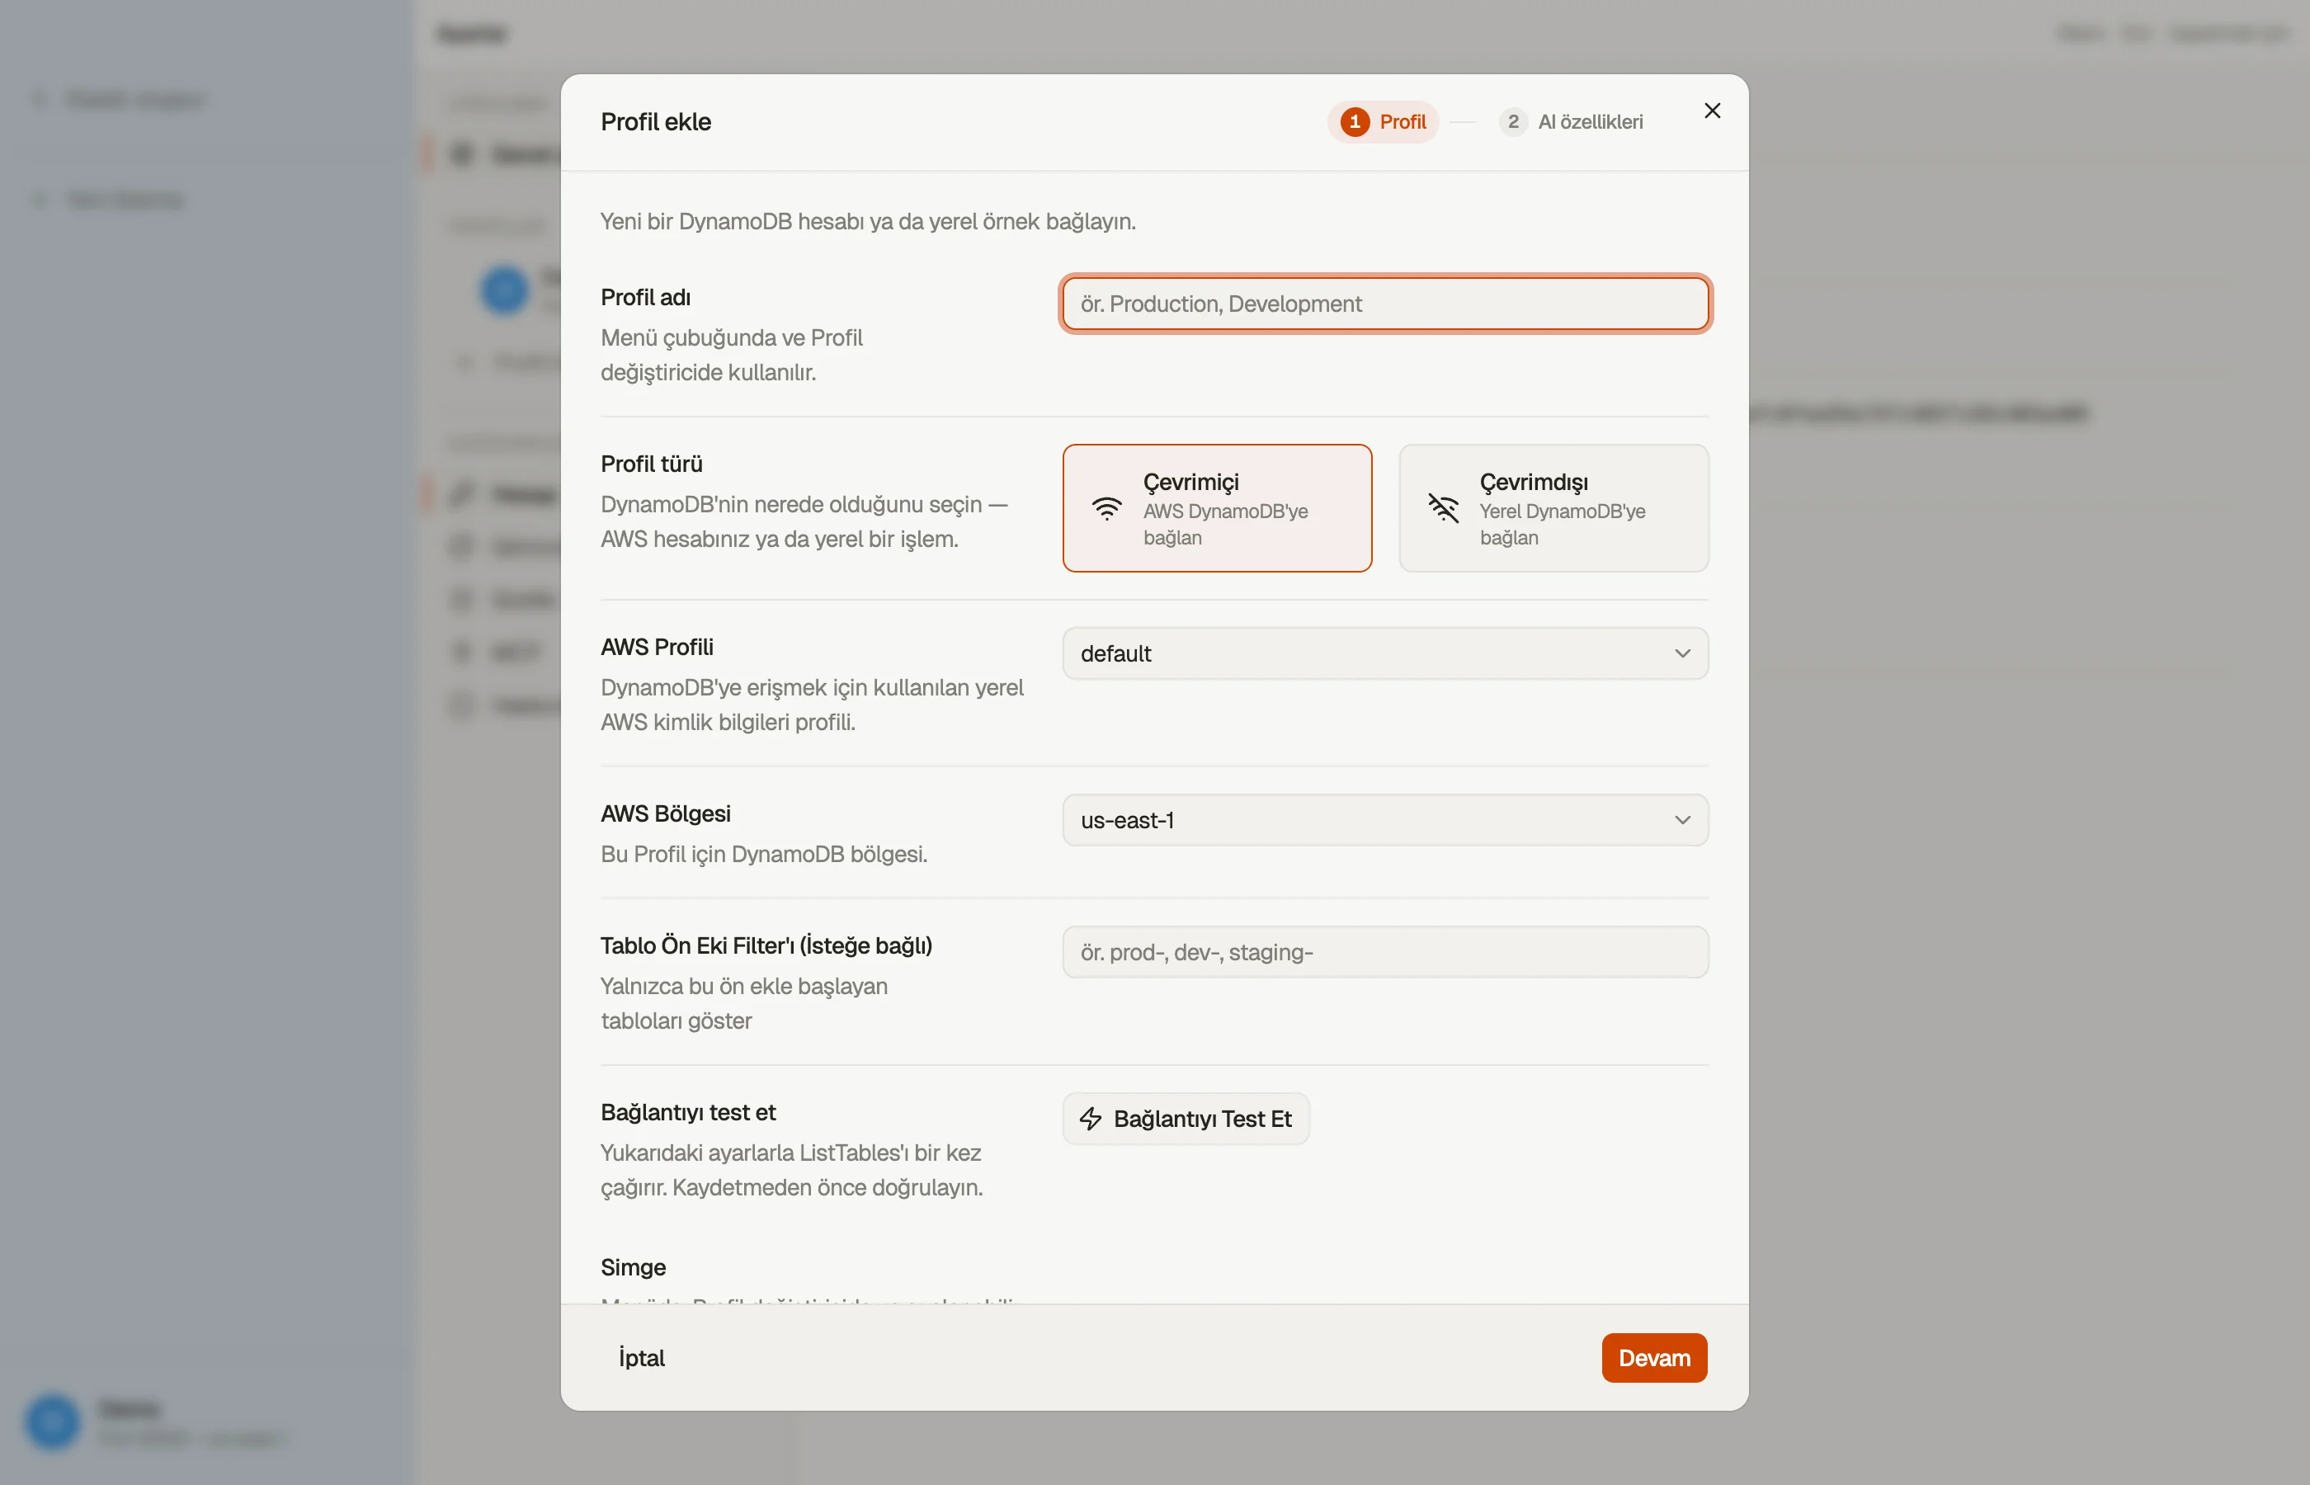Click the blue avatar in blurred sidebar bottom

[x=52, y=1421]
